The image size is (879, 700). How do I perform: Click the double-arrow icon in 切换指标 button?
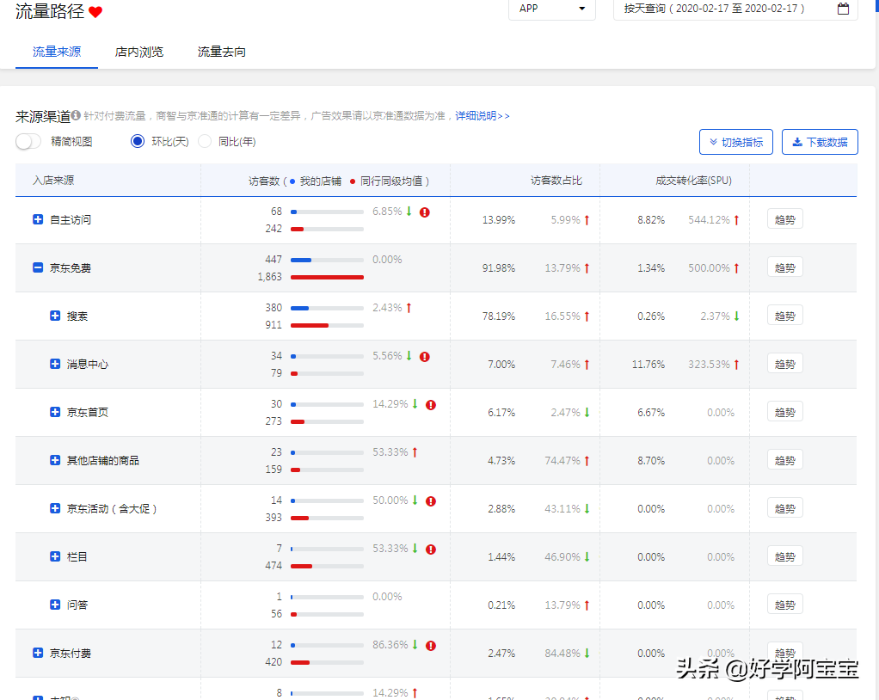coord(715,141)
